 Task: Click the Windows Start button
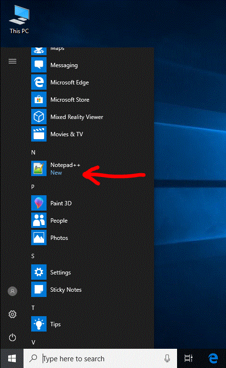pos(12,358)
